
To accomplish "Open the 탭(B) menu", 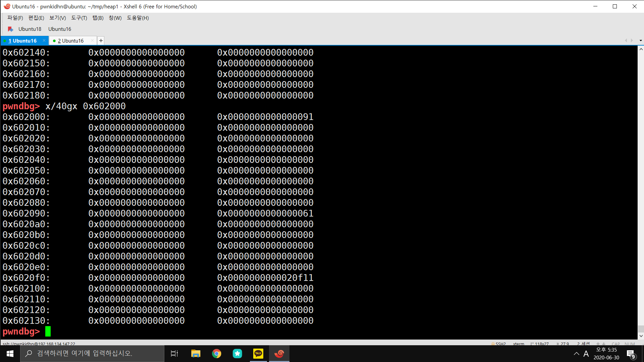I will (x=98, y=18).
